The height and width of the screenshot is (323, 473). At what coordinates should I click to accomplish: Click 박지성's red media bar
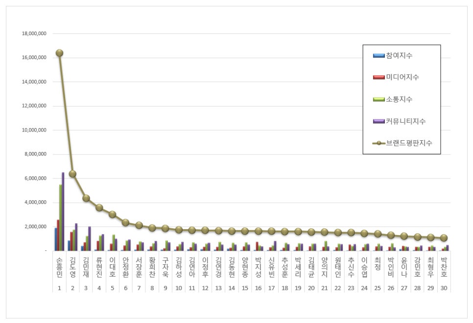tap(258, 246)
